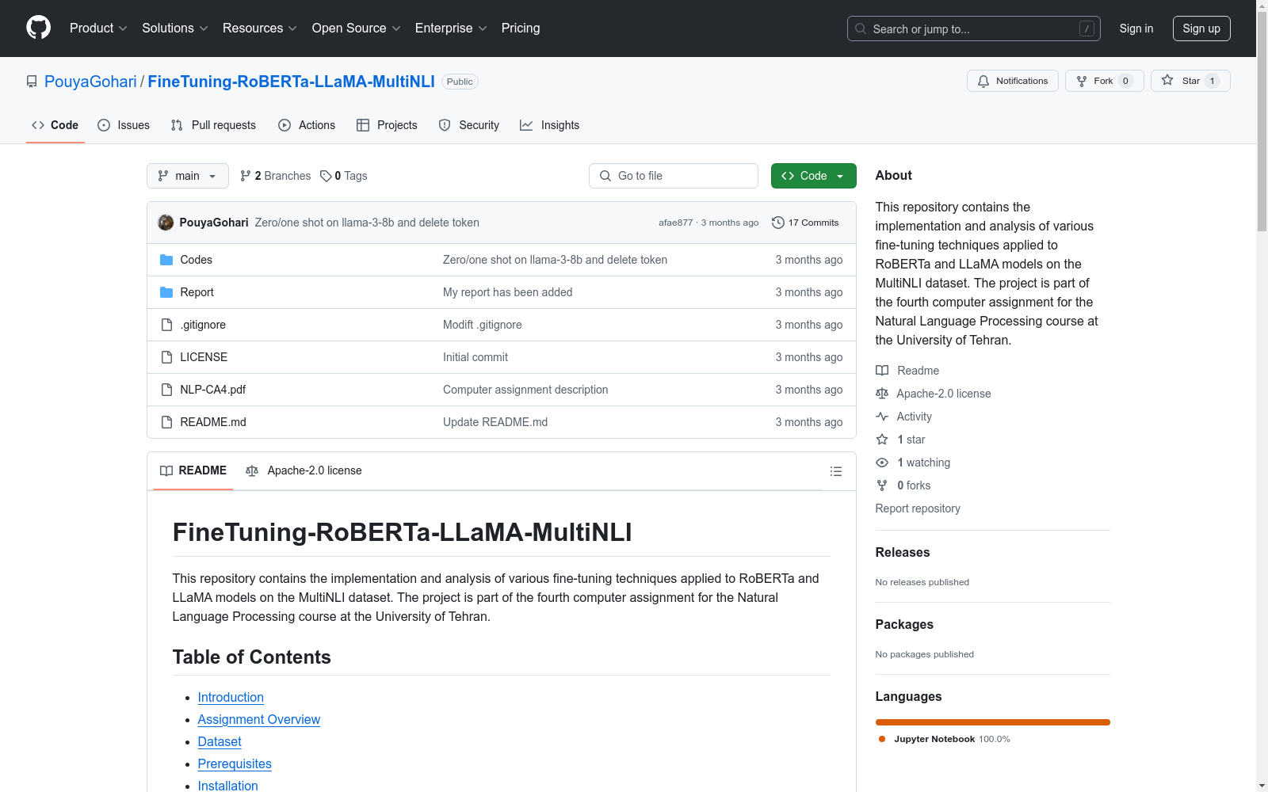Open the commit history clock icon
The width and height of the screenshot is (1268, 792).
click(x=778, y=223)
